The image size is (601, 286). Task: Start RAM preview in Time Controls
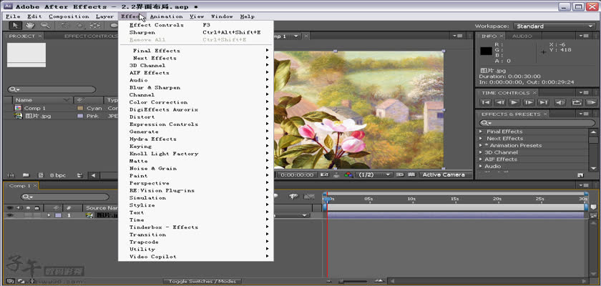click(x=591, y=102)
